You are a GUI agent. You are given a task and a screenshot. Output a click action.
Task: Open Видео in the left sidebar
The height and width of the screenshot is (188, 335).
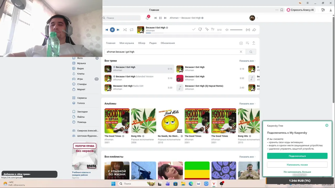(x=81, y=68)
